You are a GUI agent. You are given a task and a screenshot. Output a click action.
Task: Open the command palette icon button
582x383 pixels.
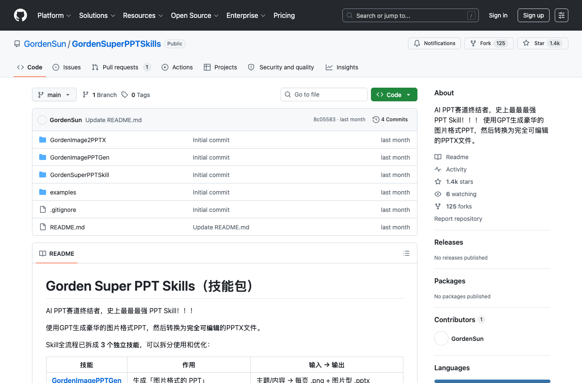(562, 15)
